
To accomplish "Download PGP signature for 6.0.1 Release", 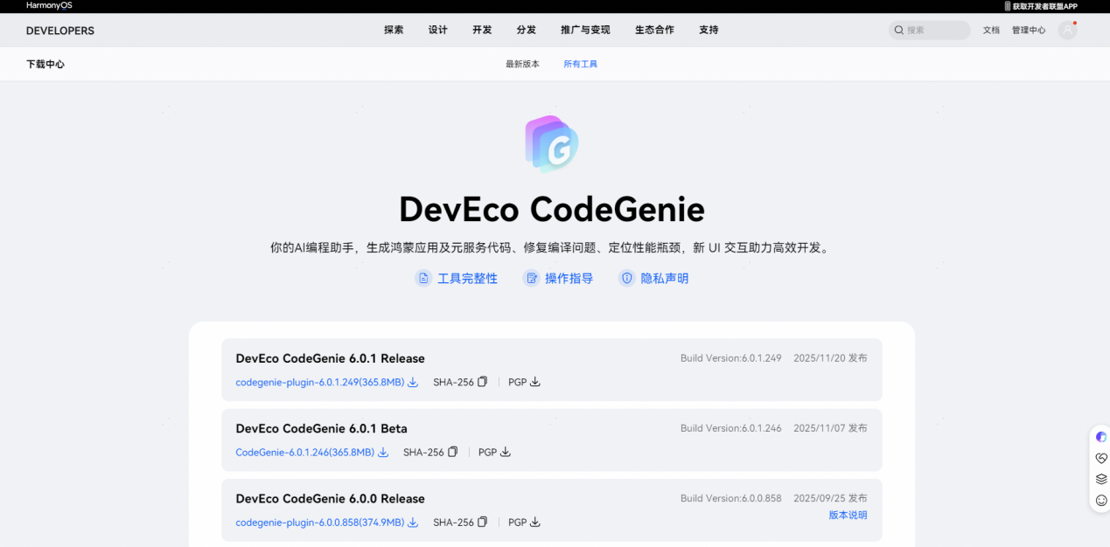I will click(536, 382).
